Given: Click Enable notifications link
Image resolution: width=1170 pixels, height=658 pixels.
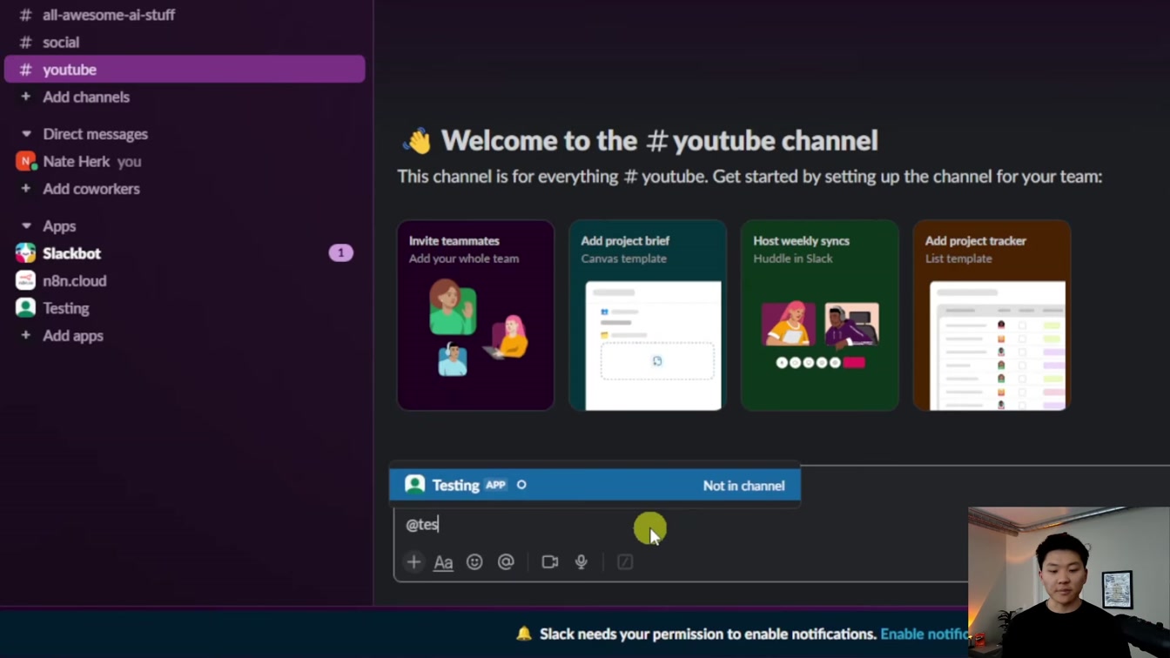Looking at the screenshot, I should (925, 634).
